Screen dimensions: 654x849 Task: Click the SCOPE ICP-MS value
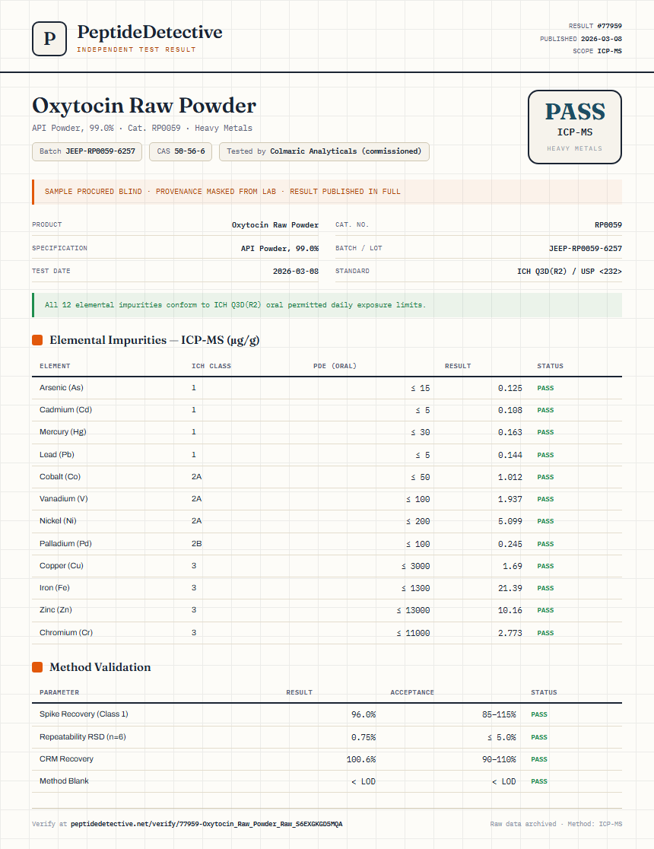pyautogui.click(x=609, y=51)
